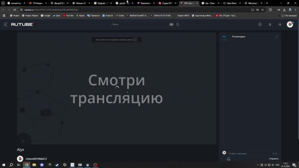Click the search magnifier icon

tap(178, 24)
